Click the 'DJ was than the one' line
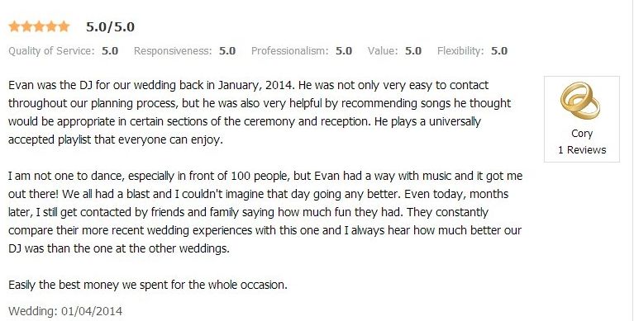The image size is (634, 321). [x=119, y=248]
